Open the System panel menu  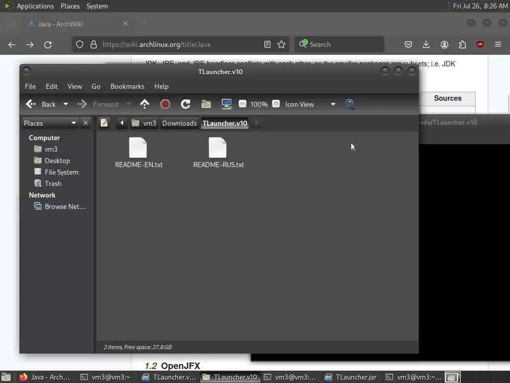coord(97,6)
